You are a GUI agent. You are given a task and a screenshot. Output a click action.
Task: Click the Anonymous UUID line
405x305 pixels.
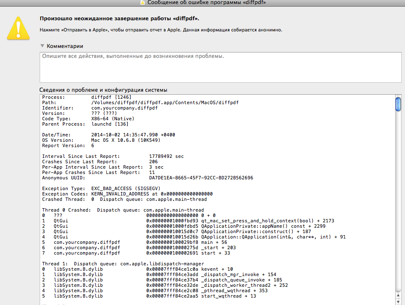coord(148,178)
